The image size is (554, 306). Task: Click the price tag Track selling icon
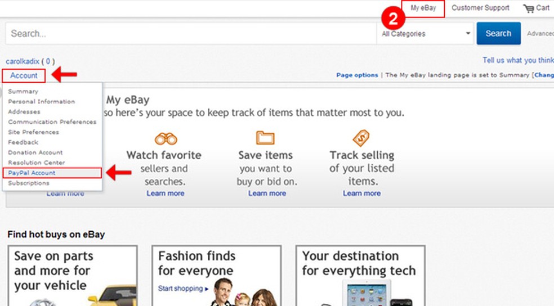coord(361,138)
